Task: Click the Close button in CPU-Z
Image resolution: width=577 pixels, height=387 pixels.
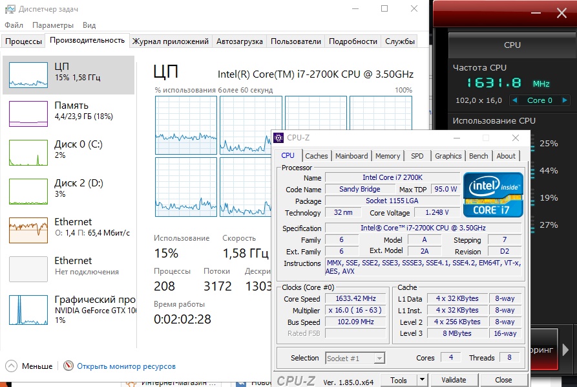Action: click(x=503, y=380)
